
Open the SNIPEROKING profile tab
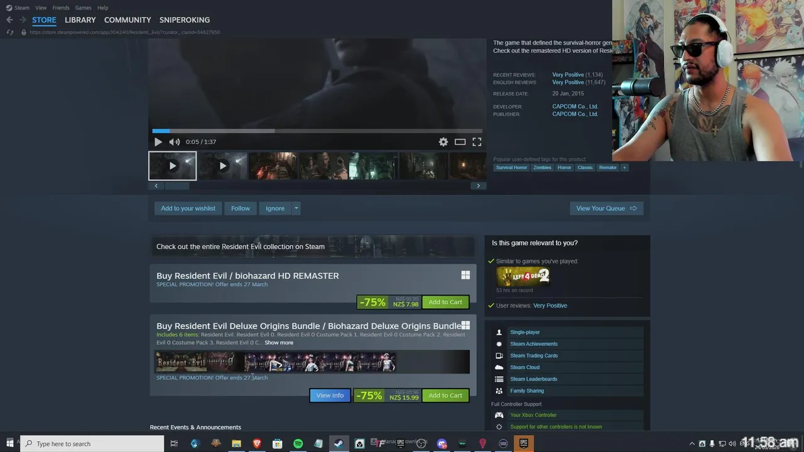[185, 20]
